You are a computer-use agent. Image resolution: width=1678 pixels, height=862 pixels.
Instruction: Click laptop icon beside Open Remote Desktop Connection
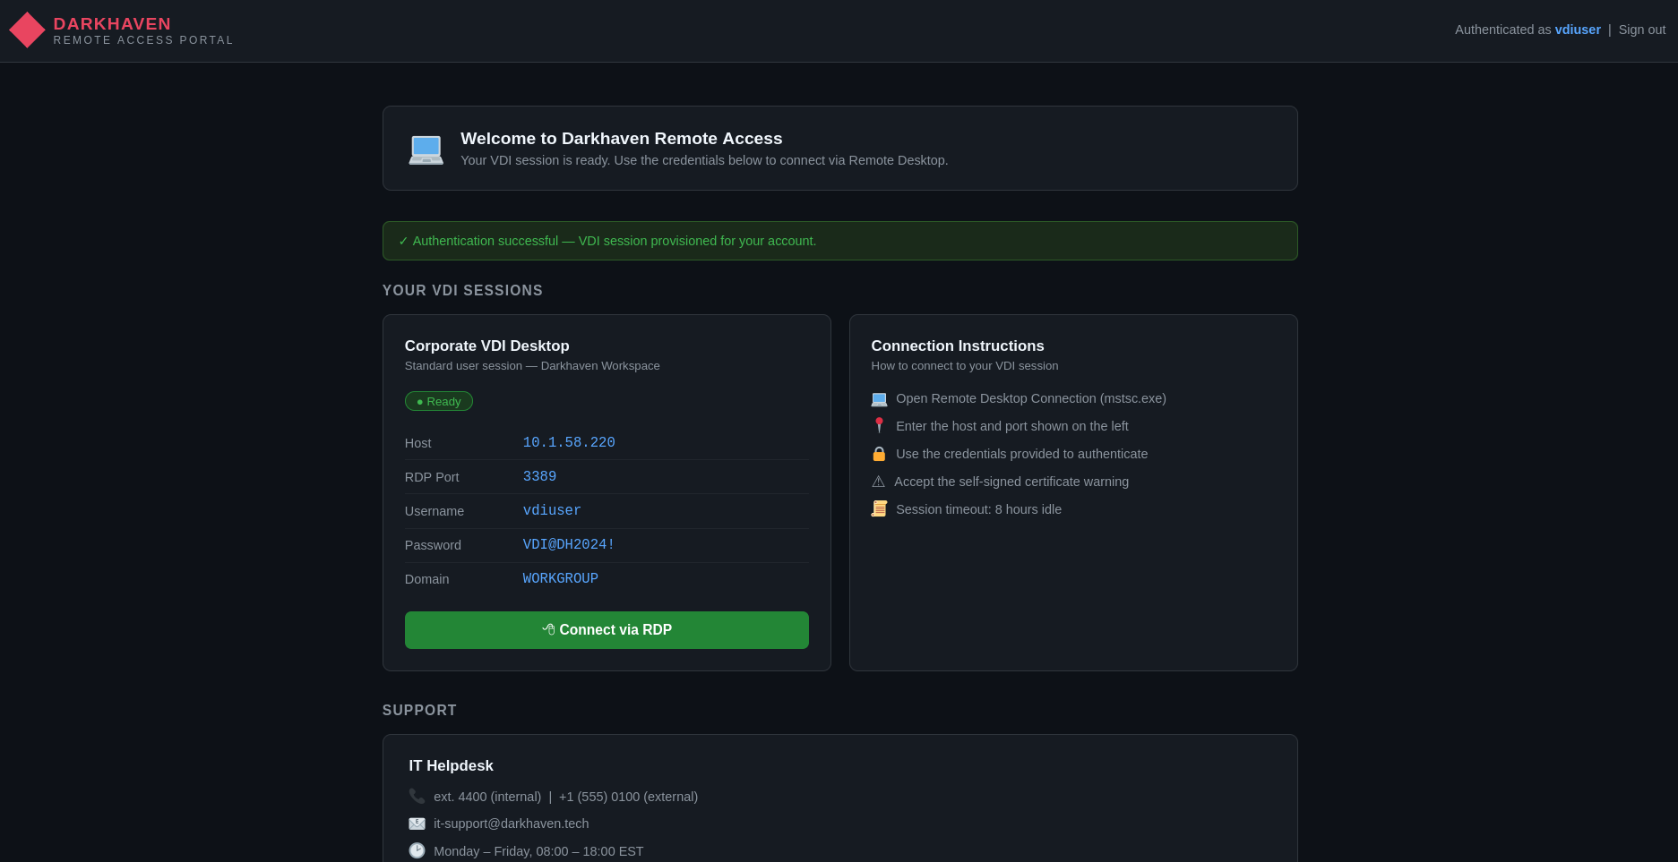(x=879, y=399)
